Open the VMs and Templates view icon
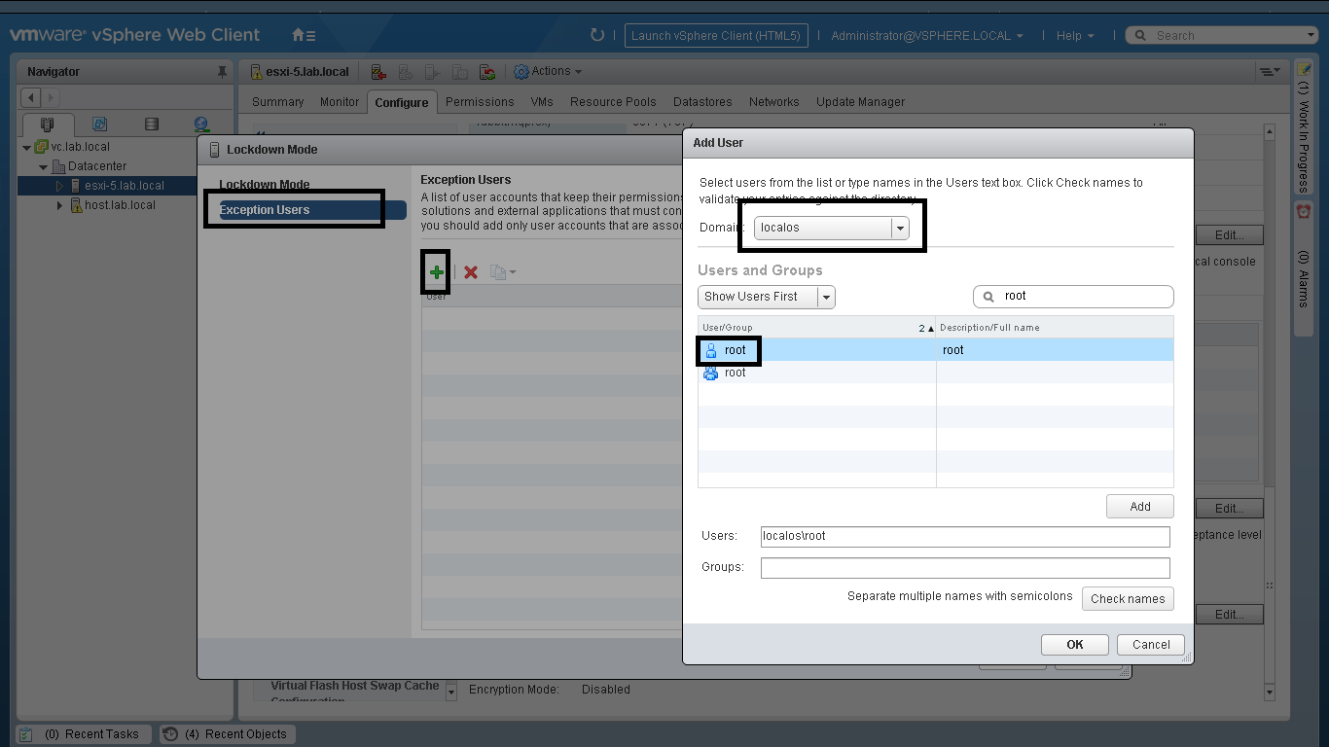The width and height of the screenshot is (1329, 747). pos(99,124)
